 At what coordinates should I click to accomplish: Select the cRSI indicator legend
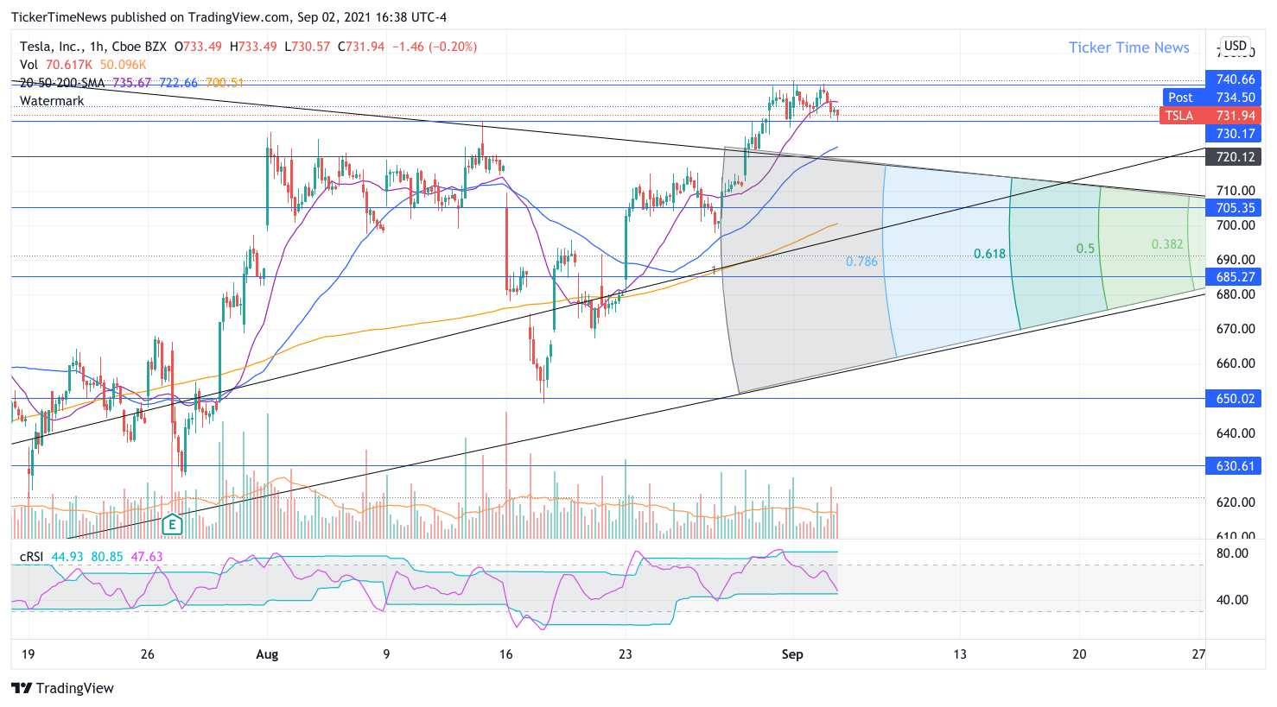[x=32, y=557]
